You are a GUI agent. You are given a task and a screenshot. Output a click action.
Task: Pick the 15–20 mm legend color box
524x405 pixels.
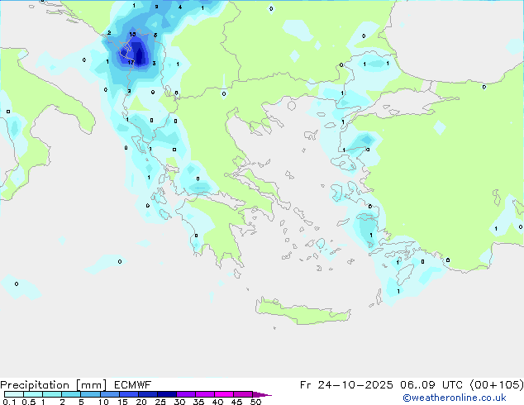click(128, 394)
